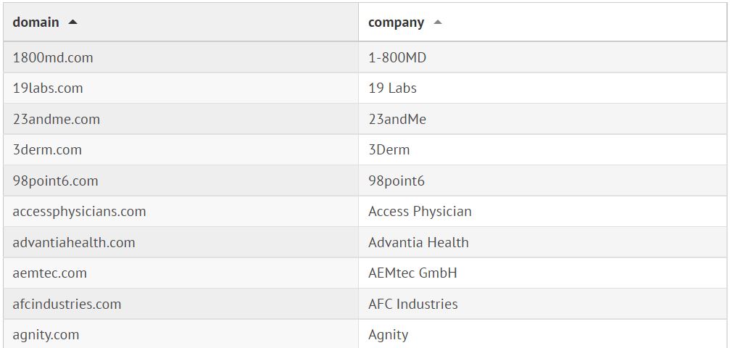Image resolution: width=730 pixels, height=348 pixels.
Task: Select the Advantia Health company entry
Action: 418,242
